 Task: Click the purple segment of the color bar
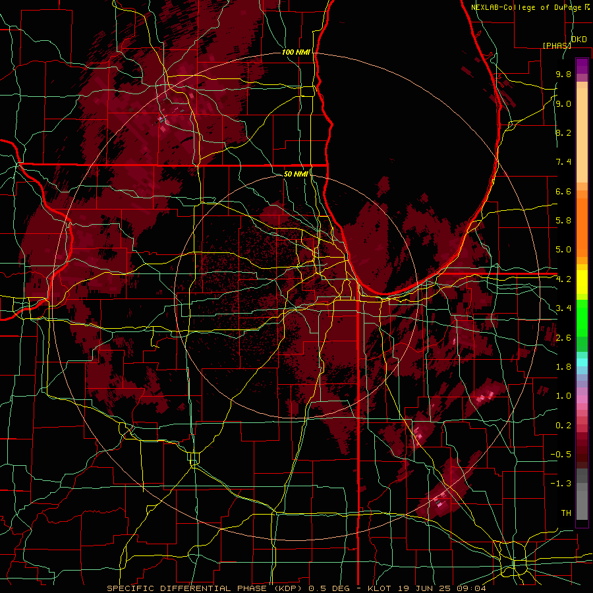582,66
